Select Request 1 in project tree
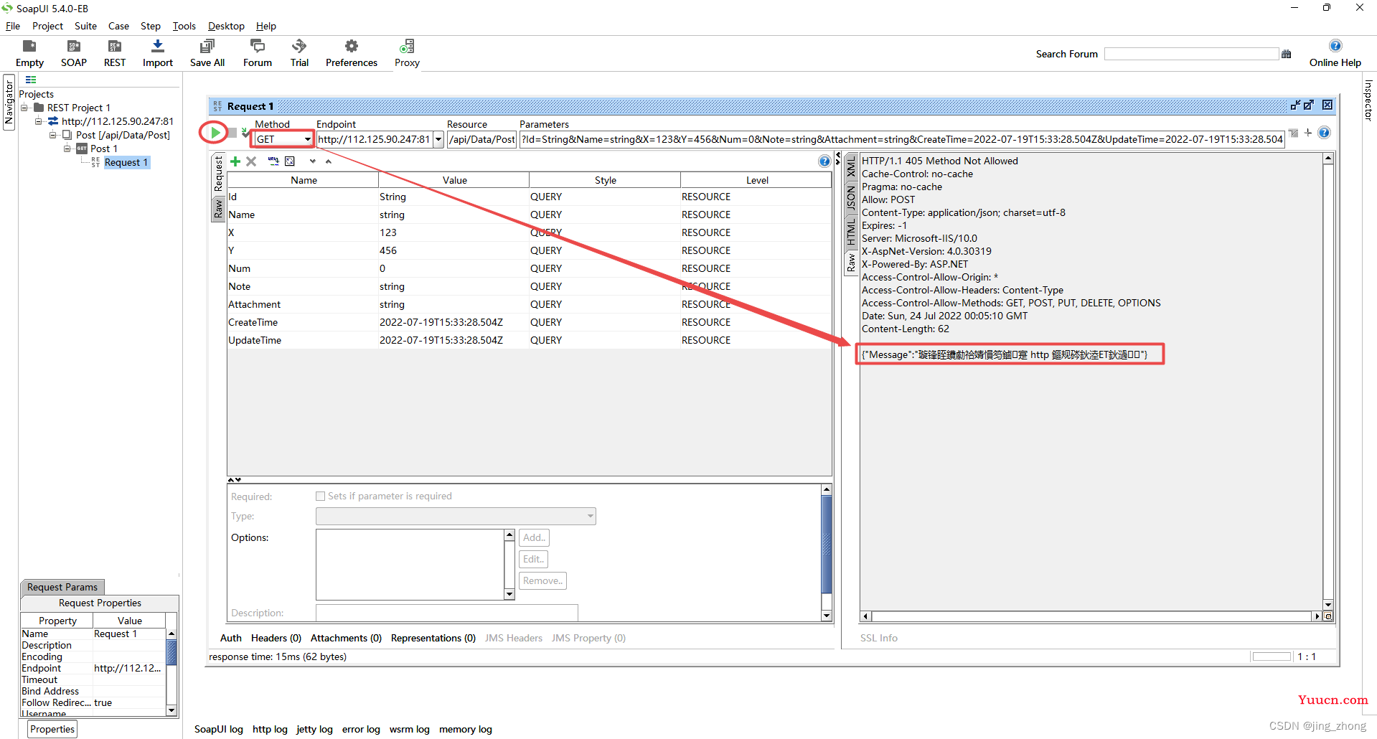1377x739 pixels. pyautogui.click(x=126, y=162)
